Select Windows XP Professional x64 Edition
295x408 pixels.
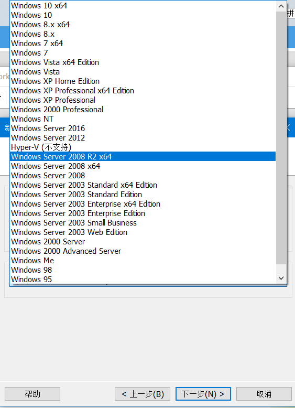(143, 91)
